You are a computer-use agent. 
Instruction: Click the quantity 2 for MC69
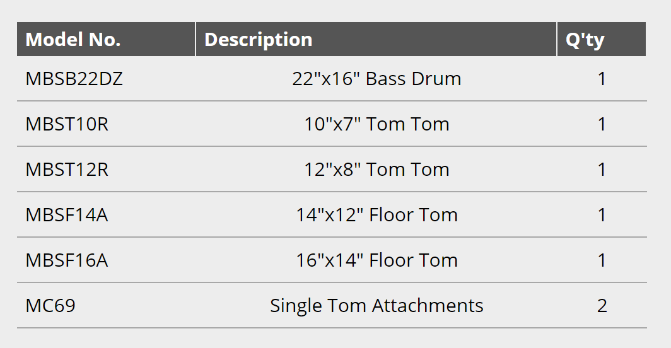pos(602,306)
